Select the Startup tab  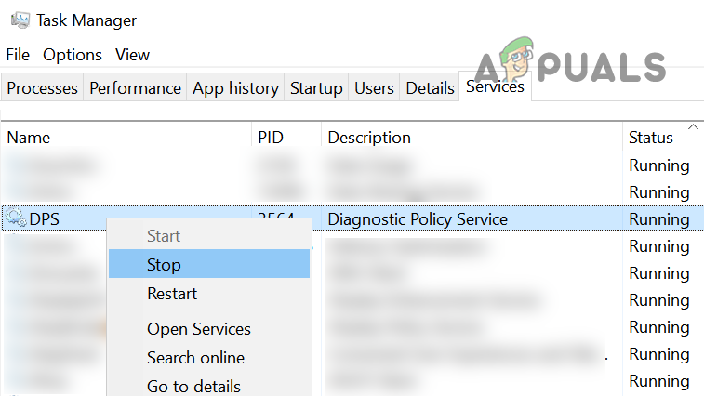point(316,88)
